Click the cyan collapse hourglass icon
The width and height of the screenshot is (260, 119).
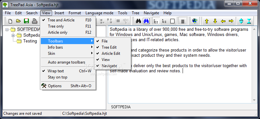(x=249, y=21)
